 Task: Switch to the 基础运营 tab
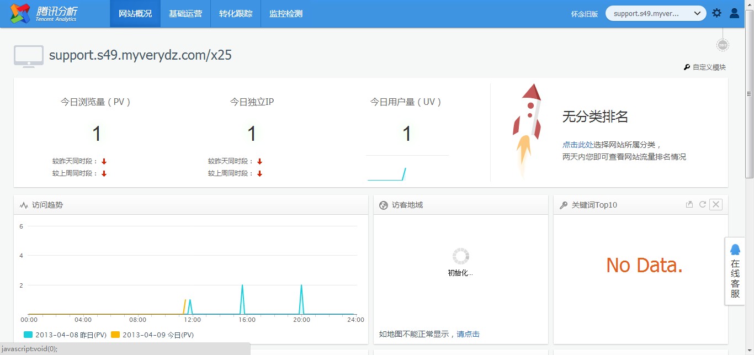(185, 14)
